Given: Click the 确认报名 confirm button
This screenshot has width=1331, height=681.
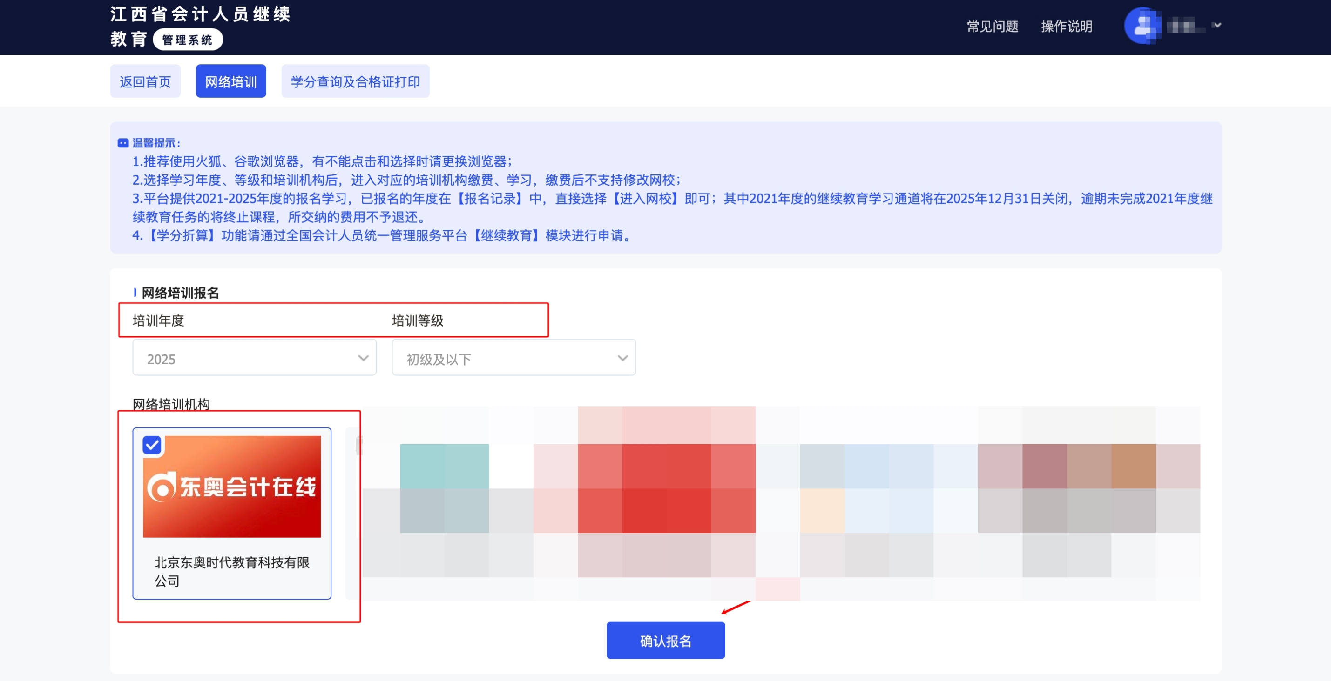Looking at the screenshot, I should click(x=666, y=640).
